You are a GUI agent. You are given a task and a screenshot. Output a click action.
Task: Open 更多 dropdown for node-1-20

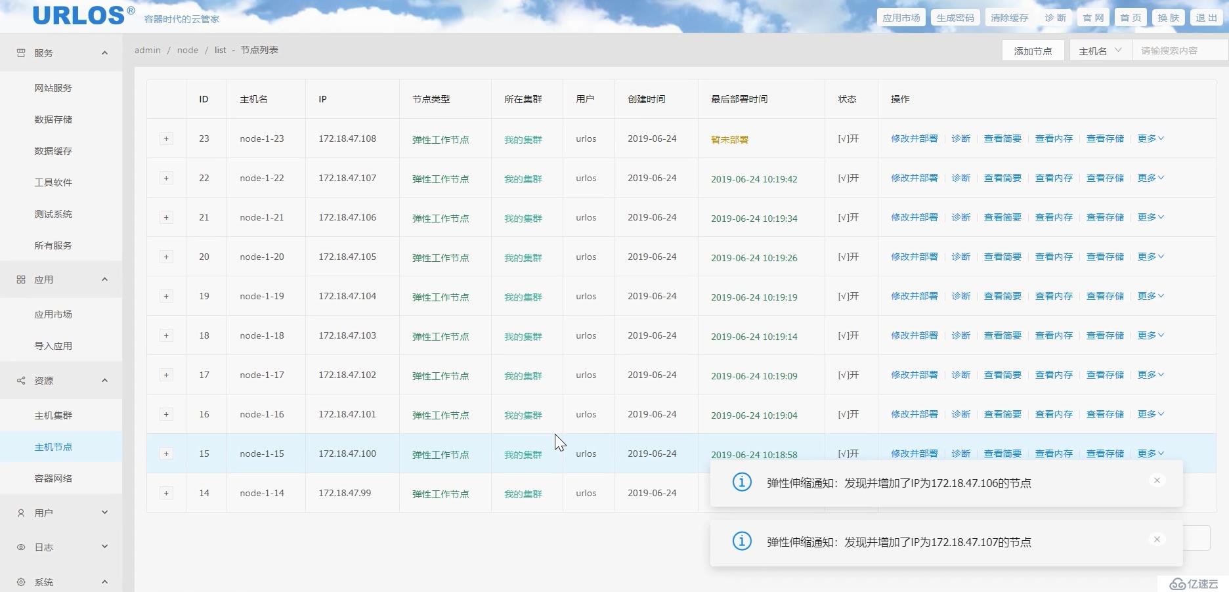[x=1150, y=257]
